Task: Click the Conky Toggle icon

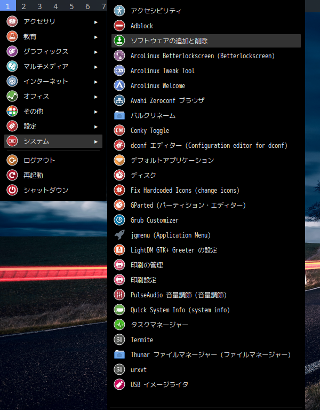Action: (x=119, y=130)
